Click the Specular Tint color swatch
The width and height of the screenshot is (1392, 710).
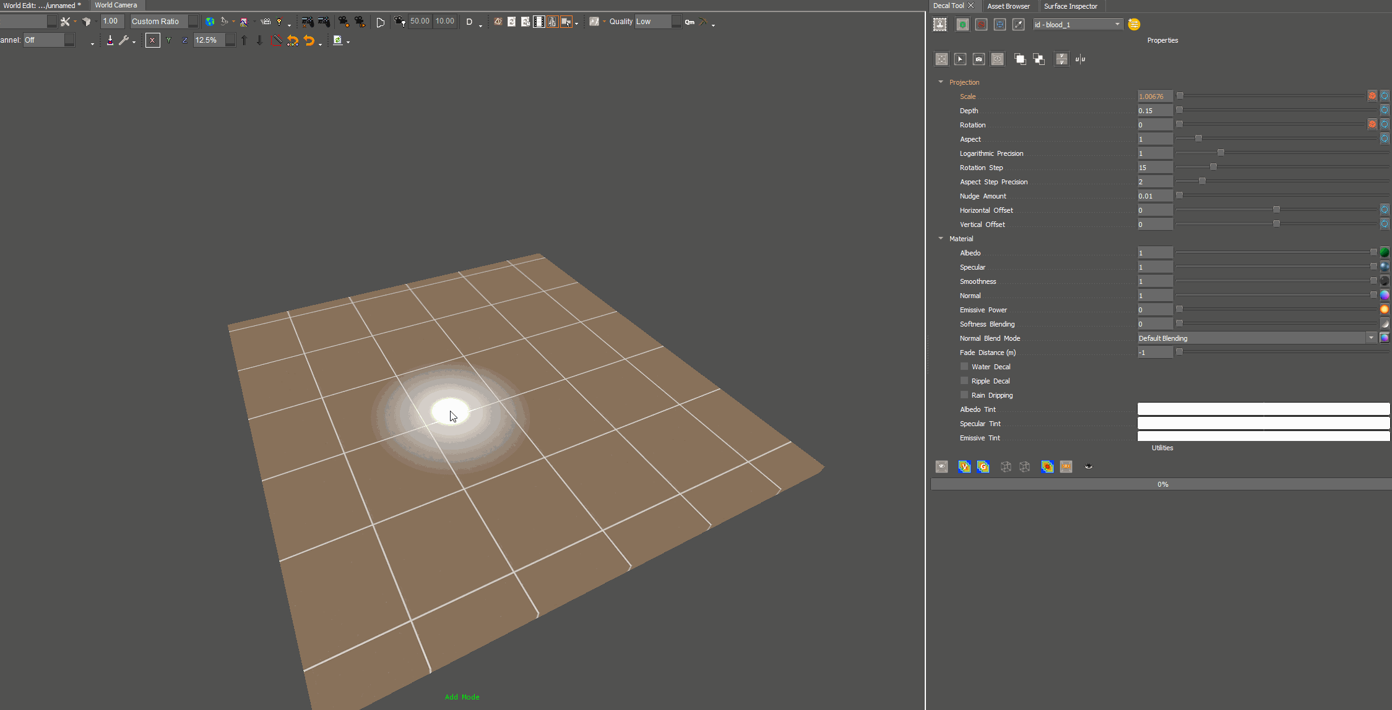click(x=1263, y=424)
